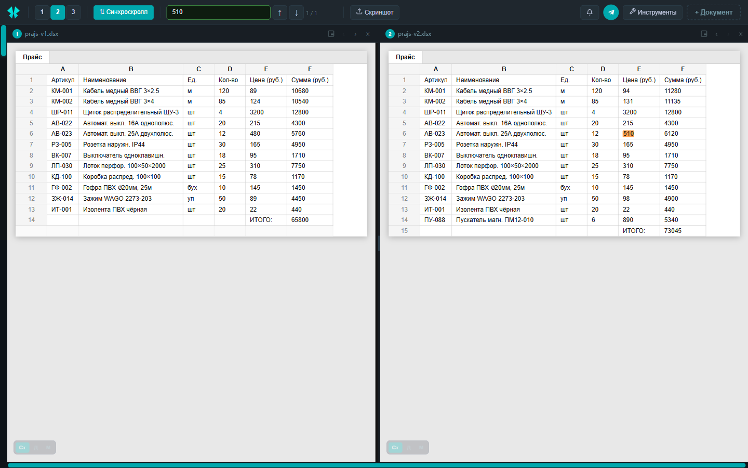Click the teal vertical scrollbar thumb at left edge
This screenshot has height=468, width=748.
pos(4,41)
